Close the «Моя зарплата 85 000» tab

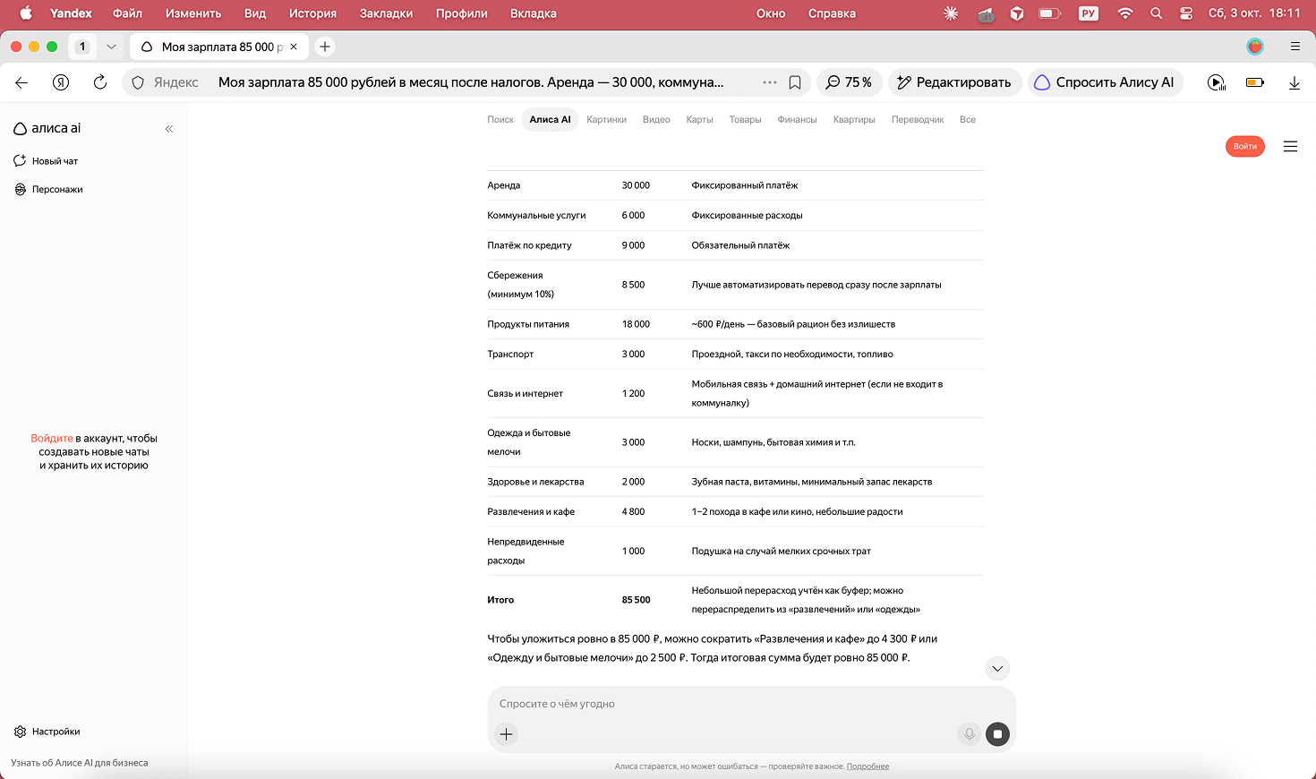pyautogui.click(x=294, y=47)
